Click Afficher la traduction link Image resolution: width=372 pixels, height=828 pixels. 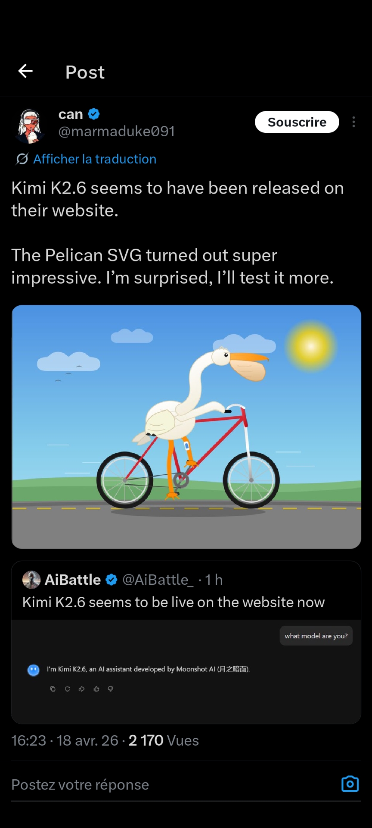pyautogui.click(x=95, y=159)
